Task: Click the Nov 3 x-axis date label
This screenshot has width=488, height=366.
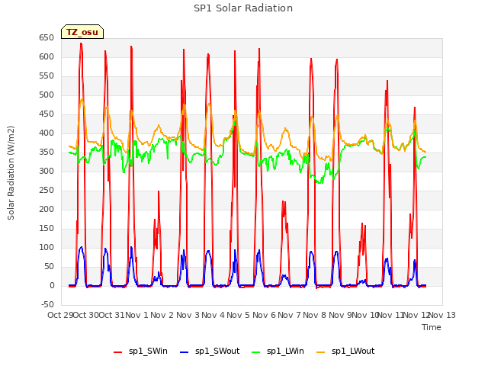Action: click(188, 315)
